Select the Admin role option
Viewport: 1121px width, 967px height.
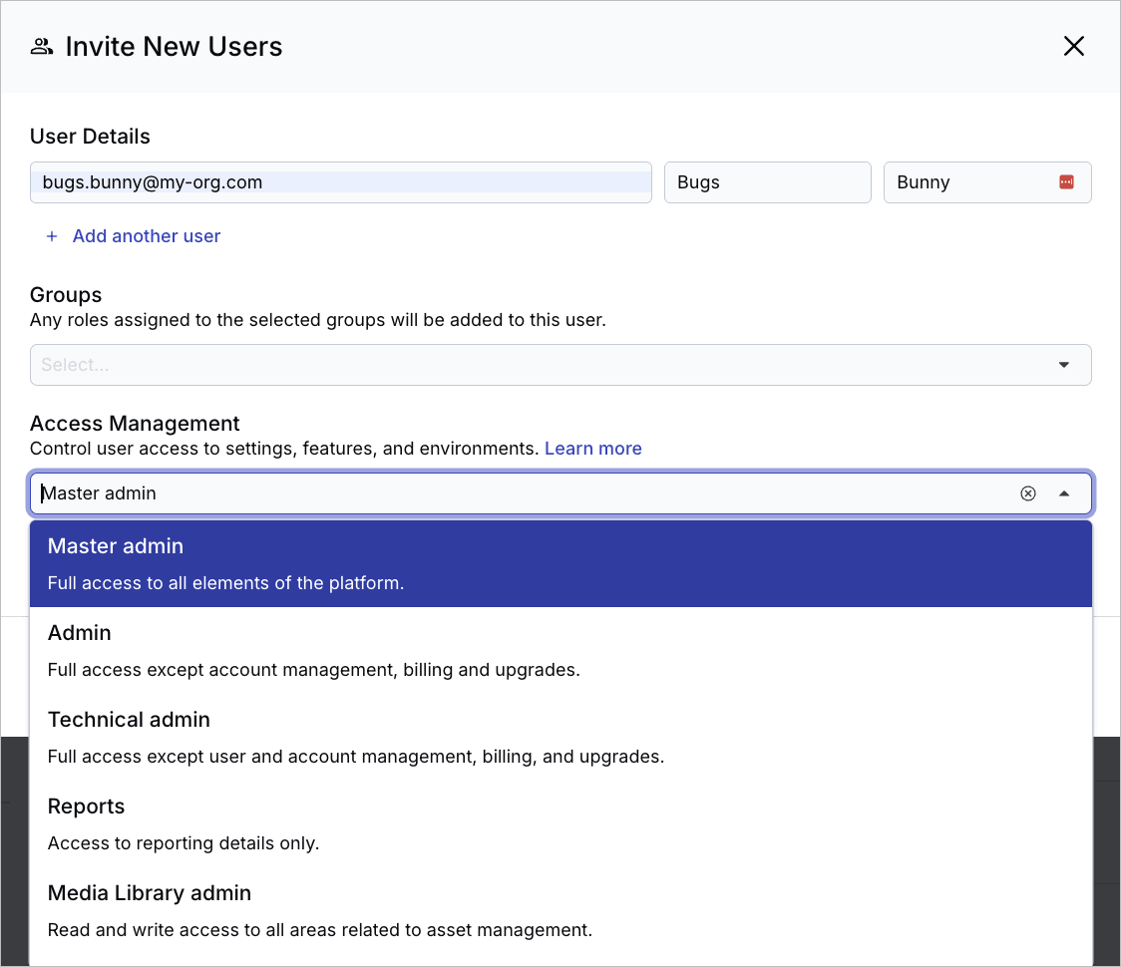click(559, 650)
